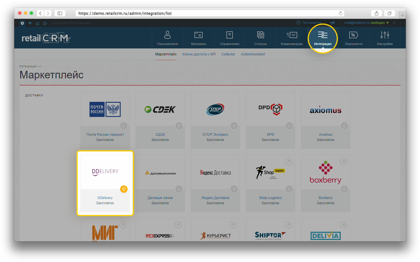Click the lightbulb icon on СДЭК card

[179, 126]
